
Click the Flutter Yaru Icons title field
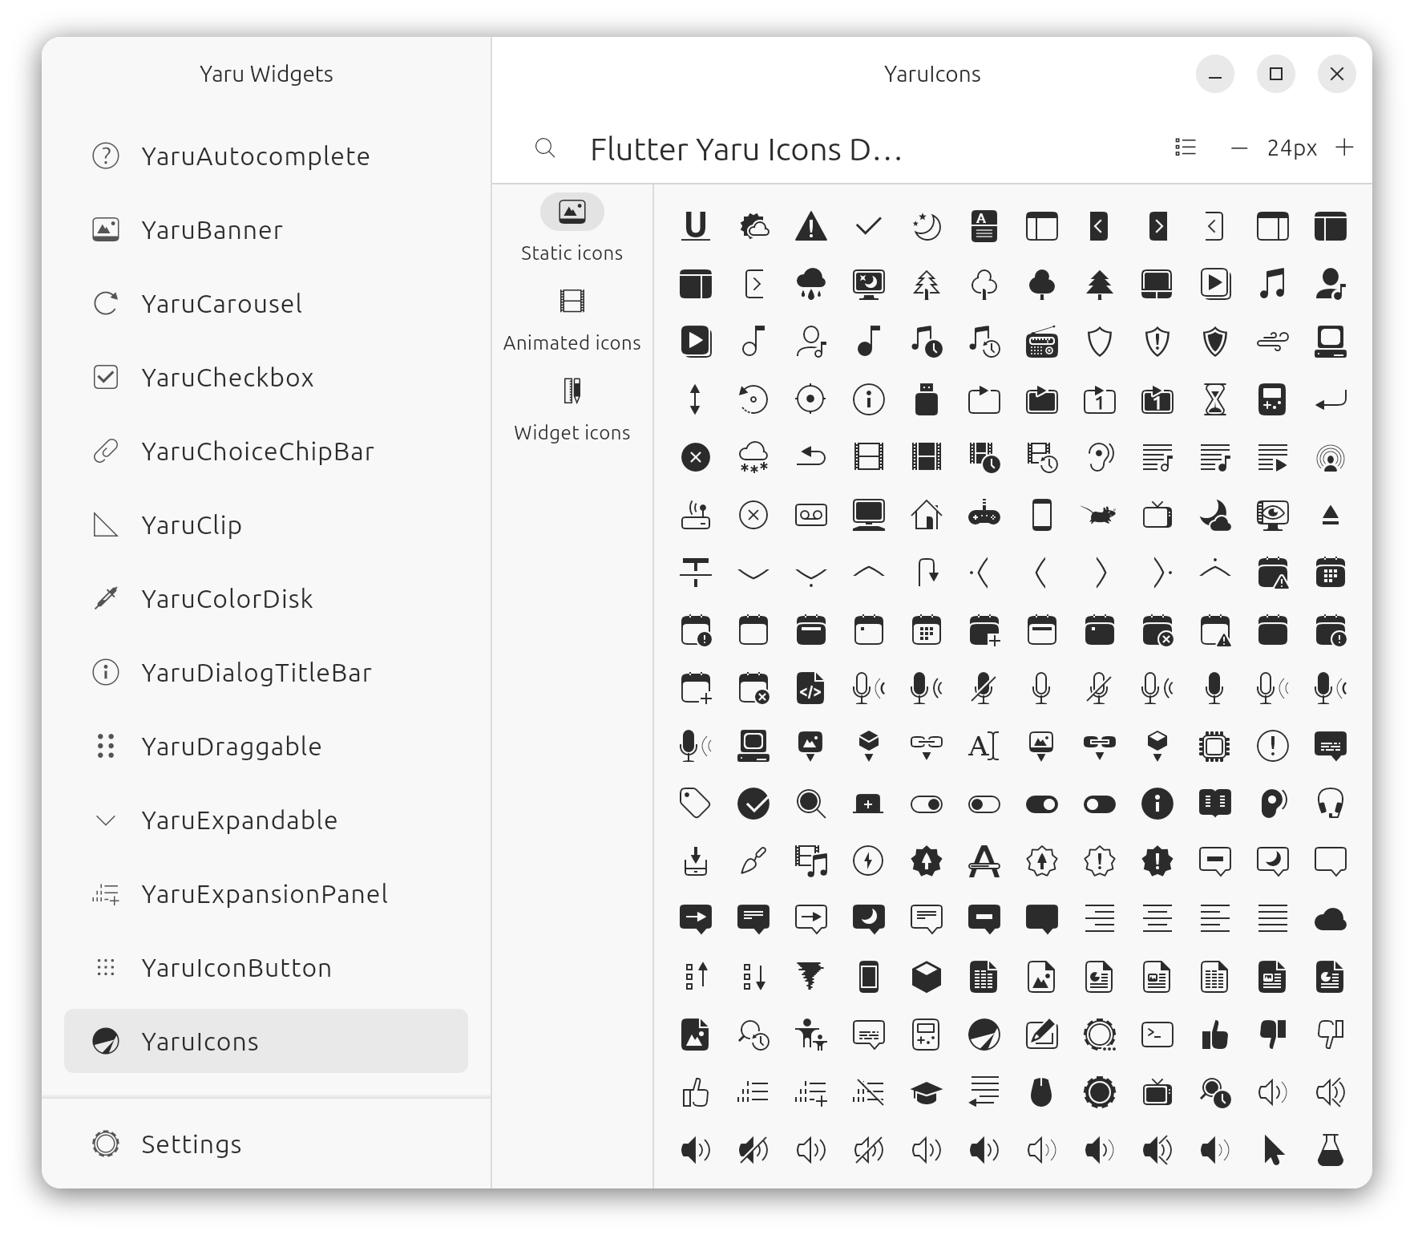745,149
